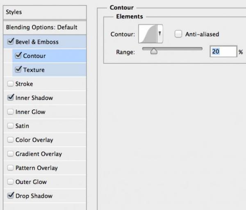Click the Range percentage input field
The width and height of the screenshot is (246, 210).
[223, 52]
